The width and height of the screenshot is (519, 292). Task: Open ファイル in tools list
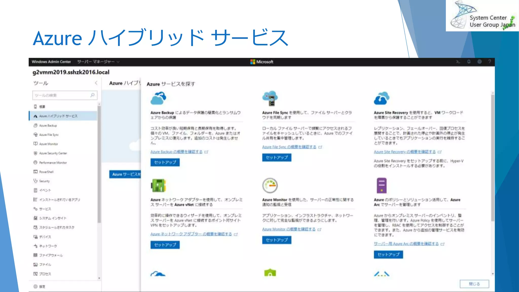pyautogui.click(x=63, y=264)
